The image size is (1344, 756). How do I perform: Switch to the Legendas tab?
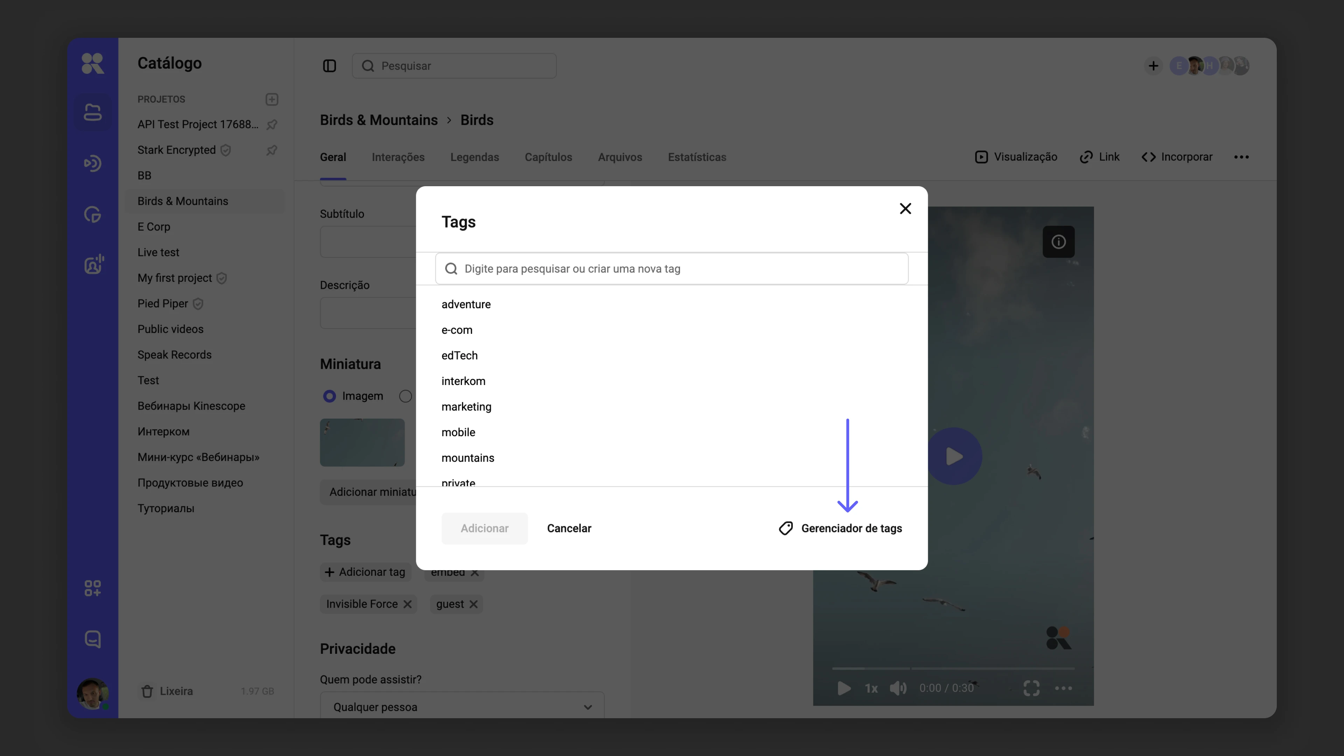474,157
